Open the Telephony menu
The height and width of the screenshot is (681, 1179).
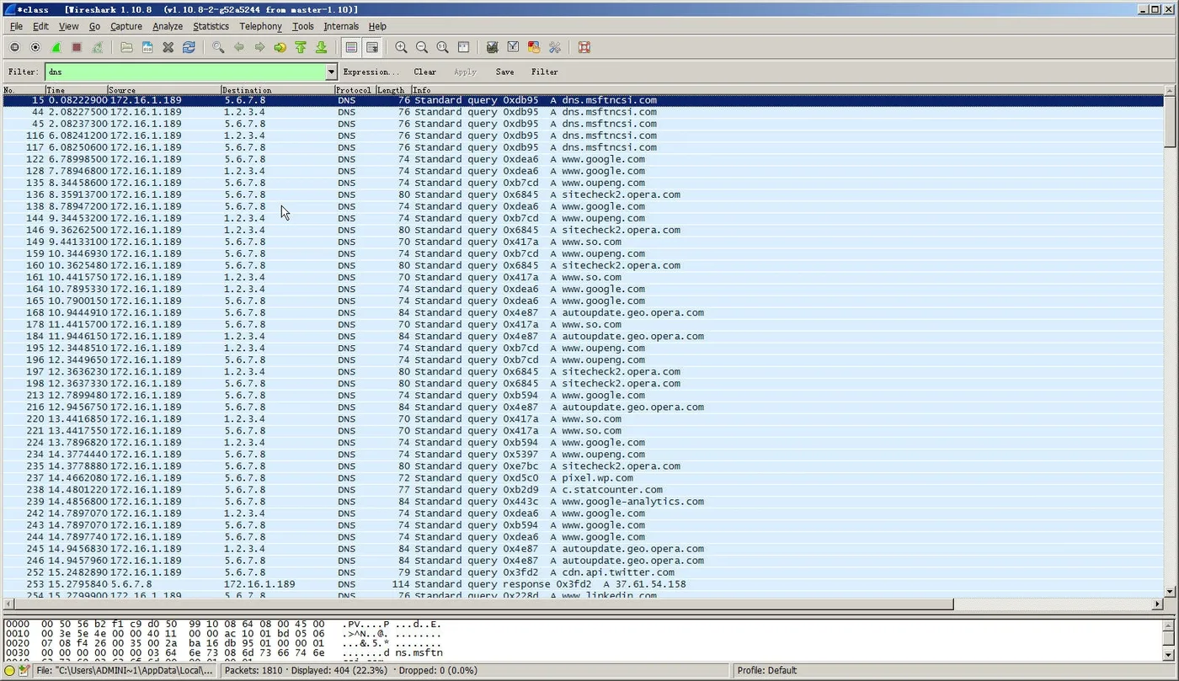tap(260, 26)
